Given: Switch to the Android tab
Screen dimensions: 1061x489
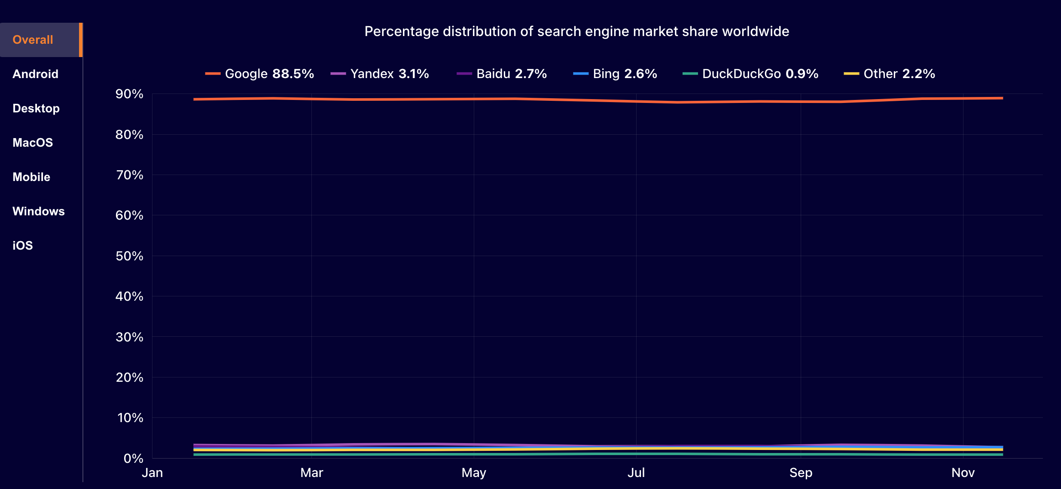Looking at the screenshot, I should 35,74.
